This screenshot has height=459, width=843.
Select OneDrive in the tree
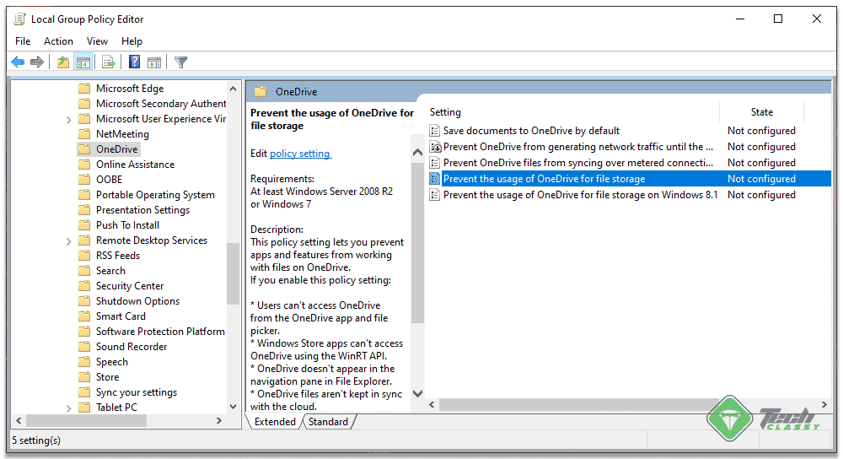tap(116, 149)
